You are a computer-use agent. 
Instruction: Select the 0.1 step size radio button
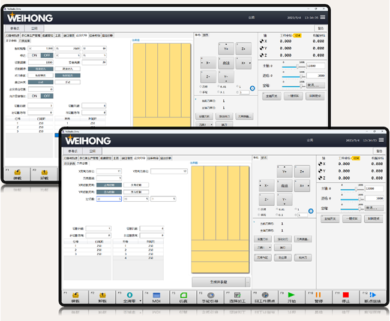coord(277,214)
